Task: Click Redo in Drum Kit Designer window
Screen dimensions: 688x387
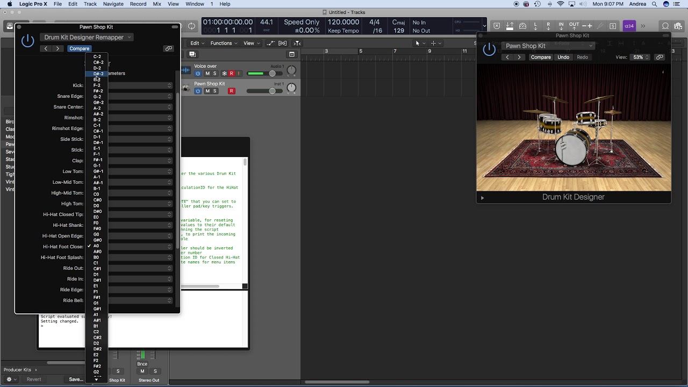Action: [582, 57]
